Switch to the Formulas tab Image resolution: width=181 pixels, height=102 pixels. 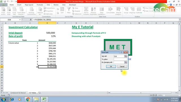click(x=40, y=5)
